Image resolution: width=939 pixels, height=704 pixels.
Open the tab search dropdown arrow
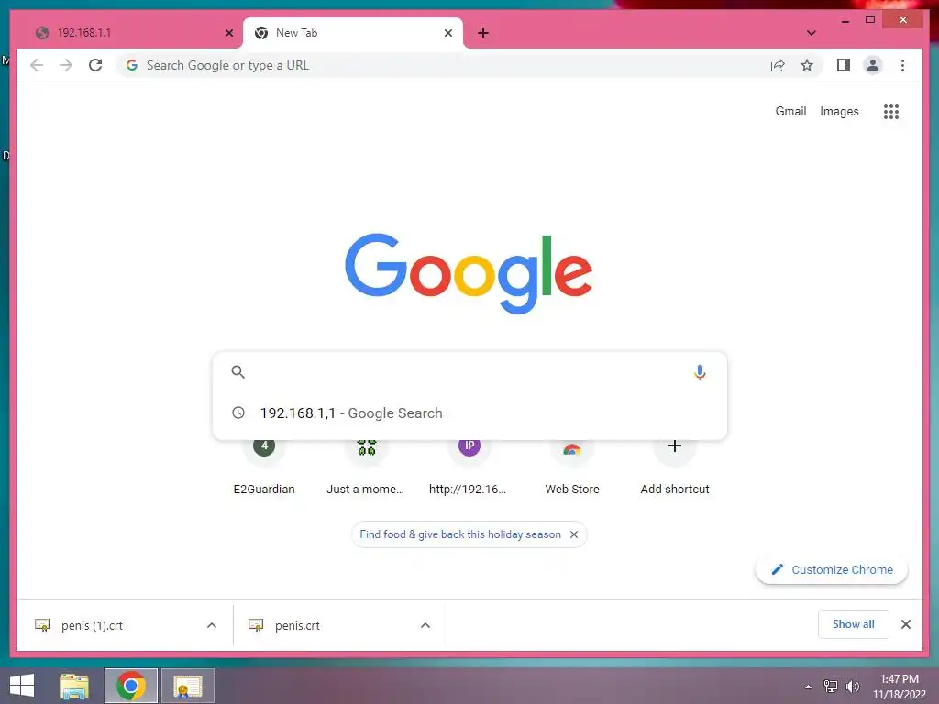pos(811,33)
